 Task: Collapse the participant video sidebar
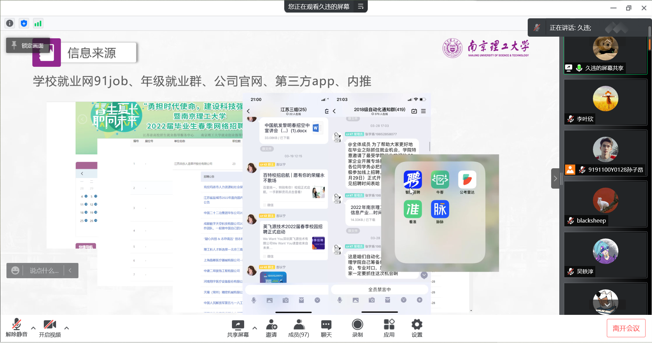[x=555, y=178]
